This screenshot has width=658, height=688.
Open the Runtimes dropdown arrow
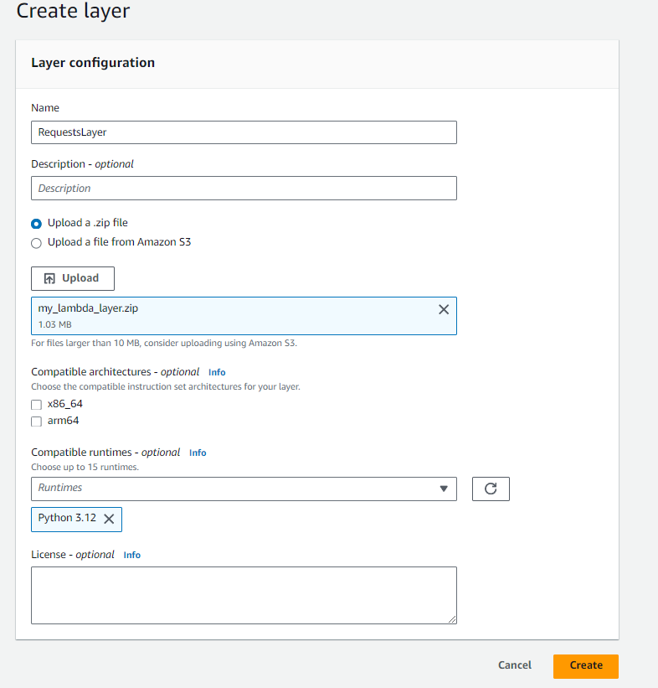[444, 489]
